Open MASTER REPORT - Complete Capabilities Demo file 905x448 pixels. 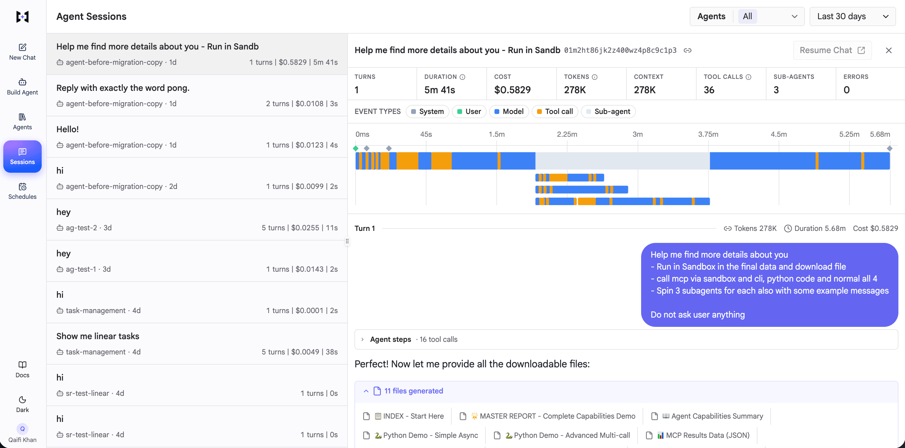point(547,416)
